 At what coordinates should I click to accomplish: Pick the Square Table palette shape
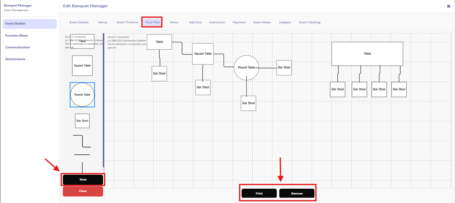point(82,66)
